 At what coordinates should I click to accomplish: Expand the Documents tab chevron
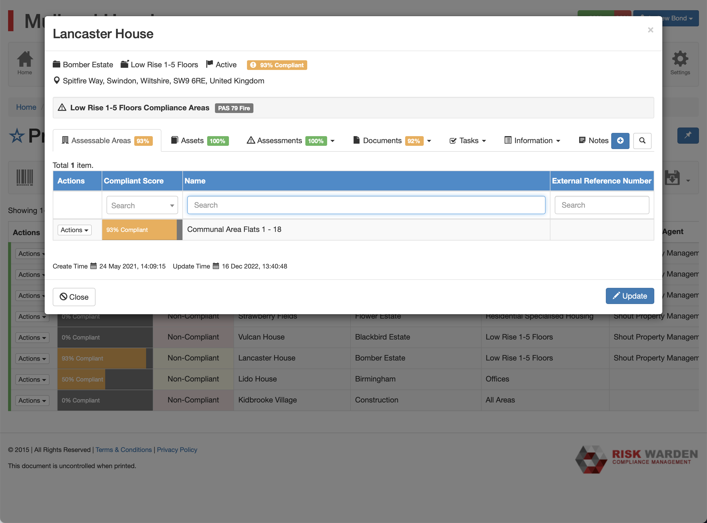coord(429,141)
